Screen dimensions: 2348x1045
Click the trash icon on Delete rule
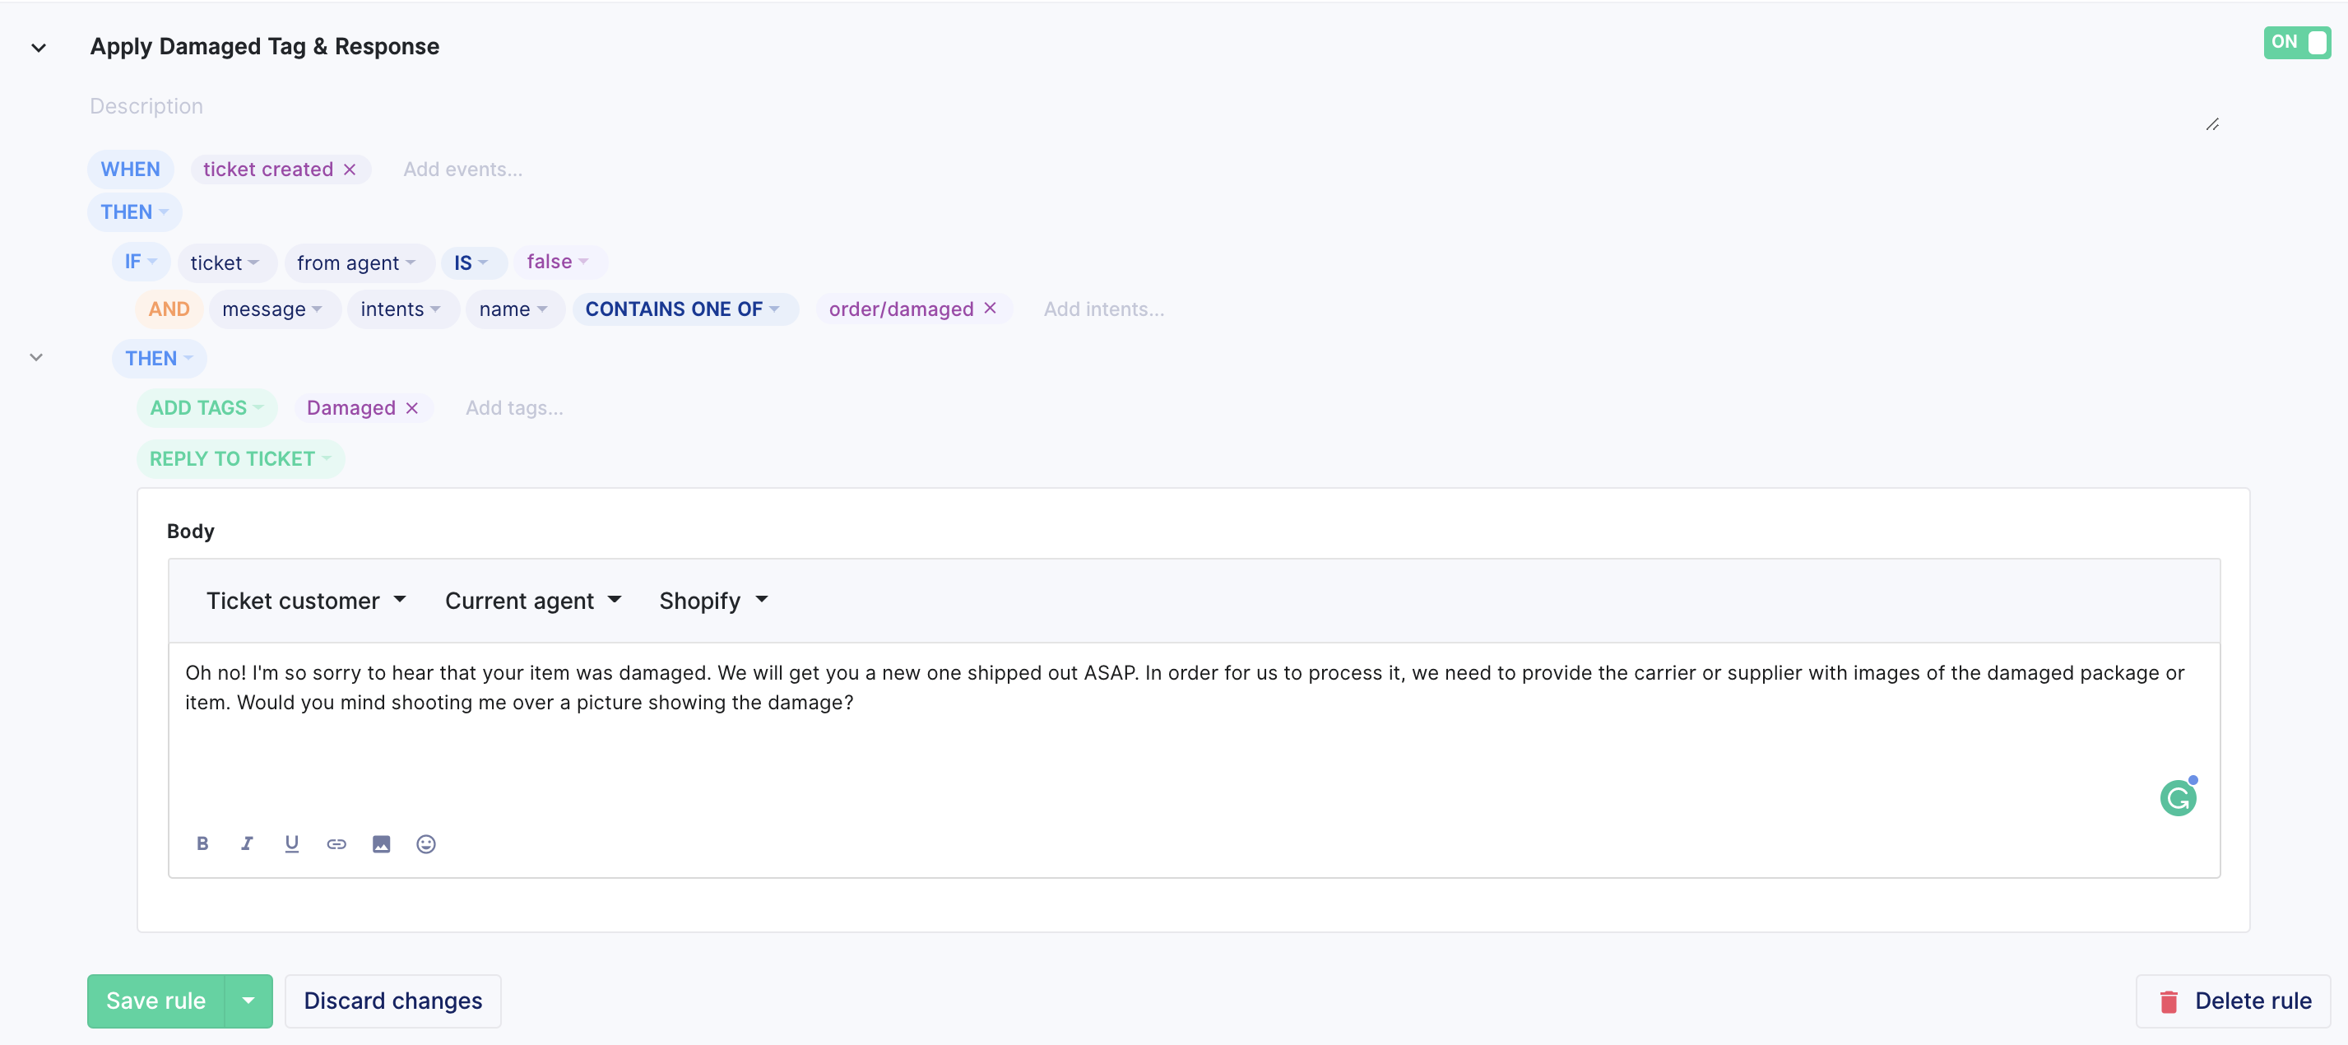(x=2169, y=1001)
